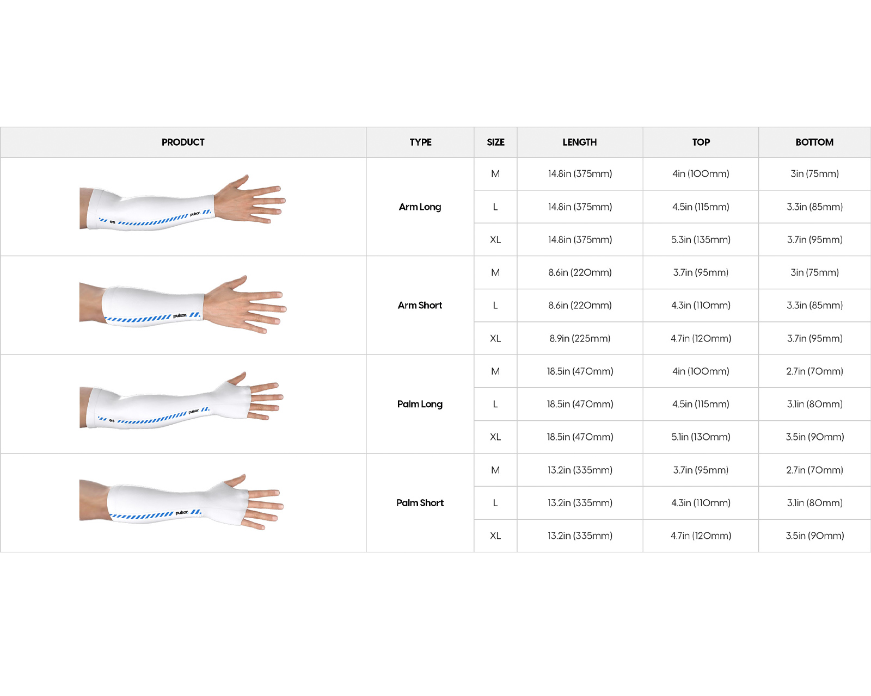
Task: Select the XL size cell for Palm Short
Action: [x=495, y=536]
